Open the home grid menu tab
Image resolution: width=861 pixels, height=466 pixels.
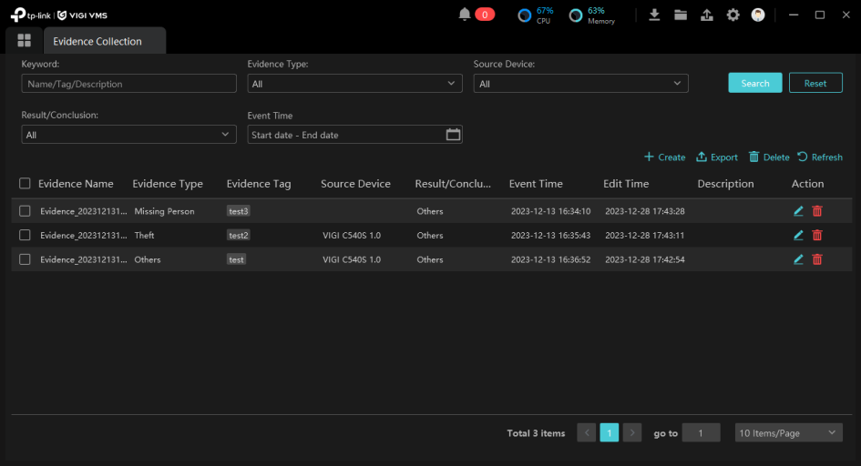tap(25, 41)
